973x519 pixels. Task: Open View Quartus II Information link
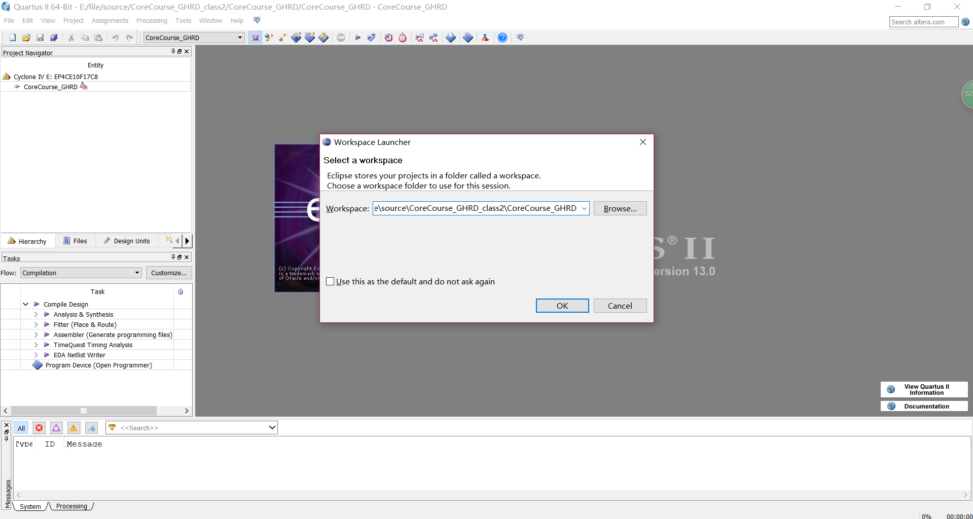click(924, 389)
